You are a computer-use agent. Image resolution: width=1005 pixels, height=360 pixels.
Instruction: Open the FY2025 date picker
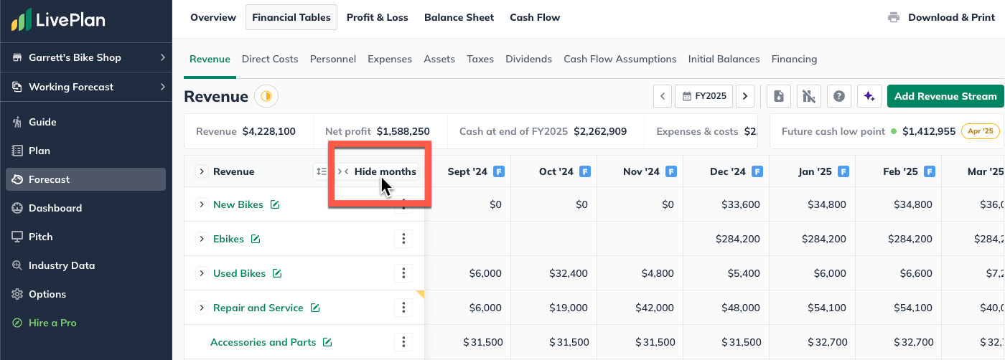point(703,96)
